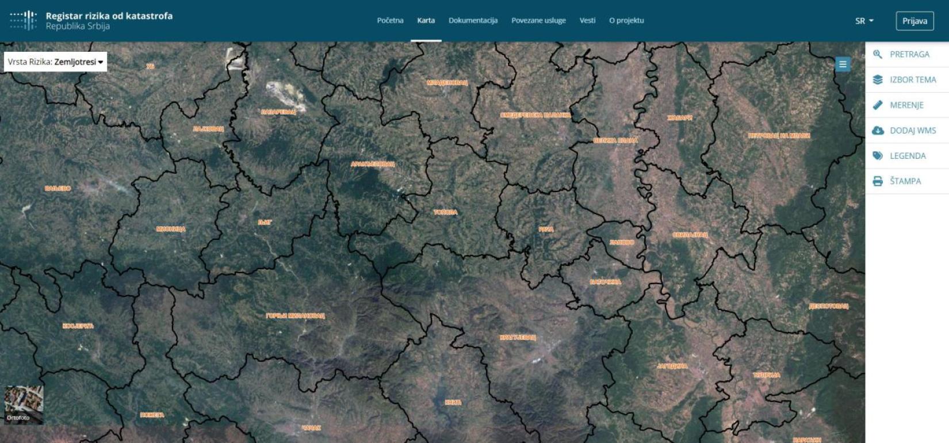Click the ŠTAMPA printer icon
Viewport: 949px width, 443px height.
click(x=878, y=181)
